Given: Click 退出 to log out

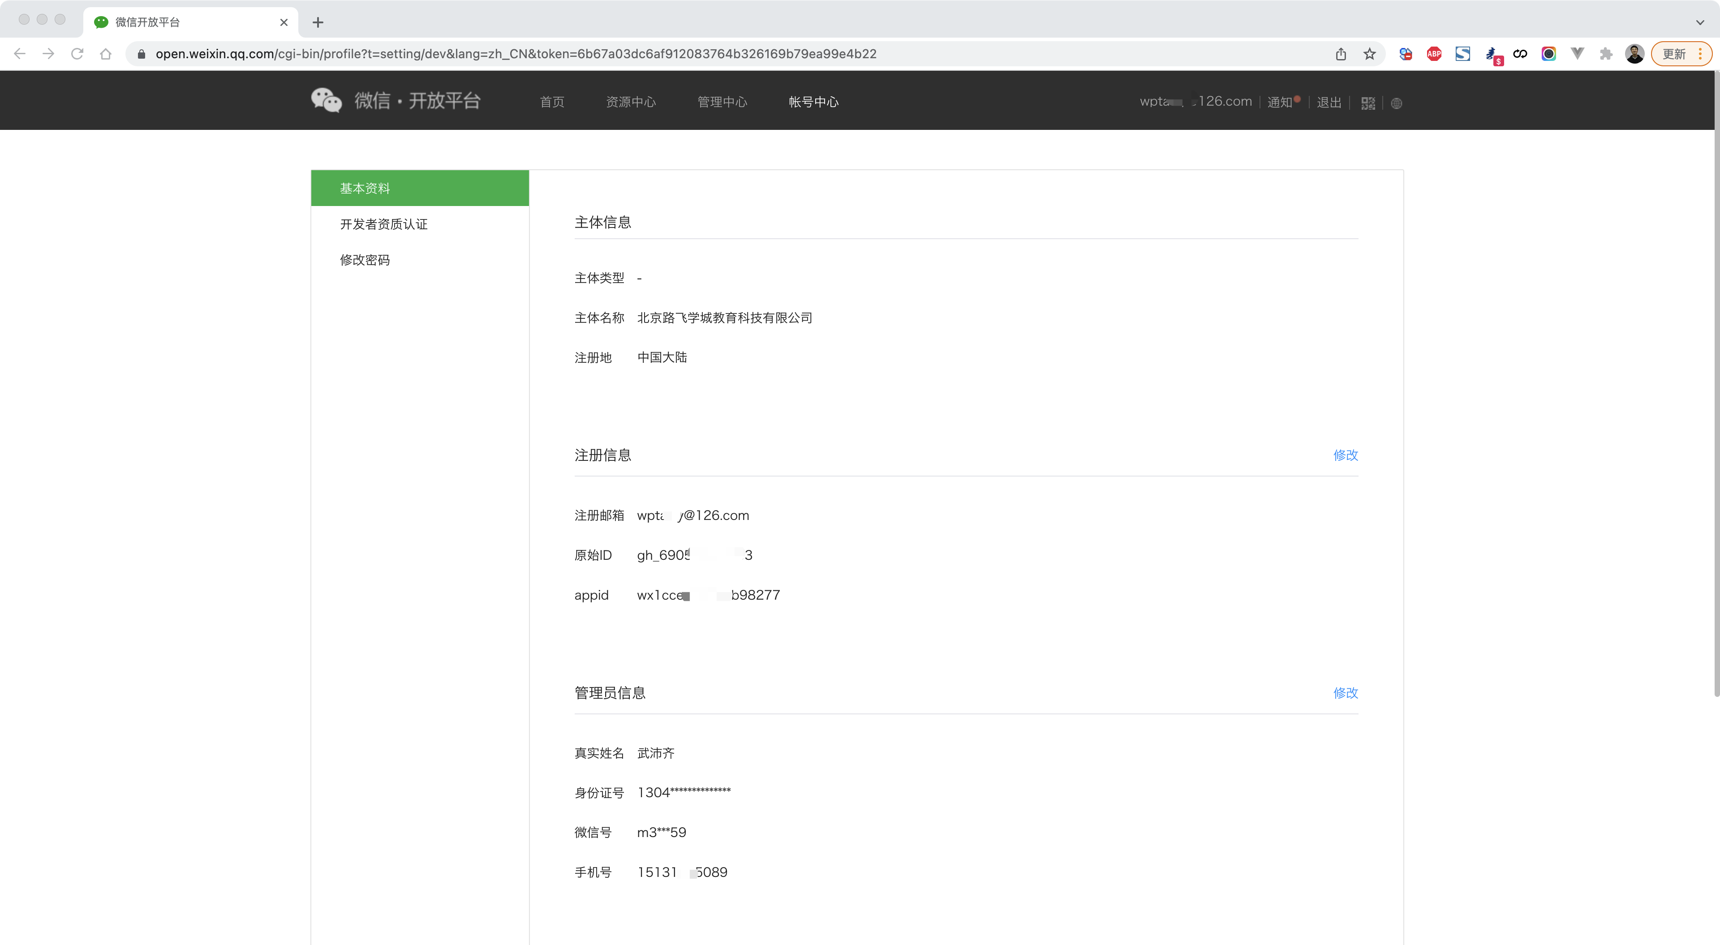Looking at the screenshot, I should pos(1329,102).
